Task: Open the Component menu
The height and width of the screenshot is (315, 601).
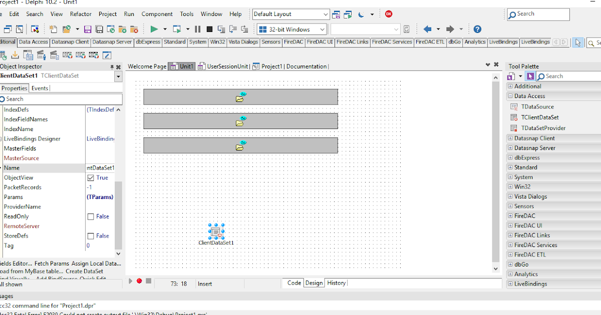Action: (157, 14)
